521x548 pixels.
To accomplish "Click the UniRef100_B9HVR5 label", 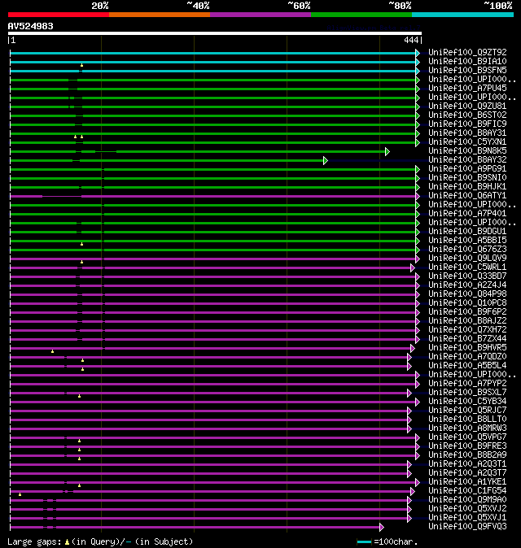I will (467, 348).
